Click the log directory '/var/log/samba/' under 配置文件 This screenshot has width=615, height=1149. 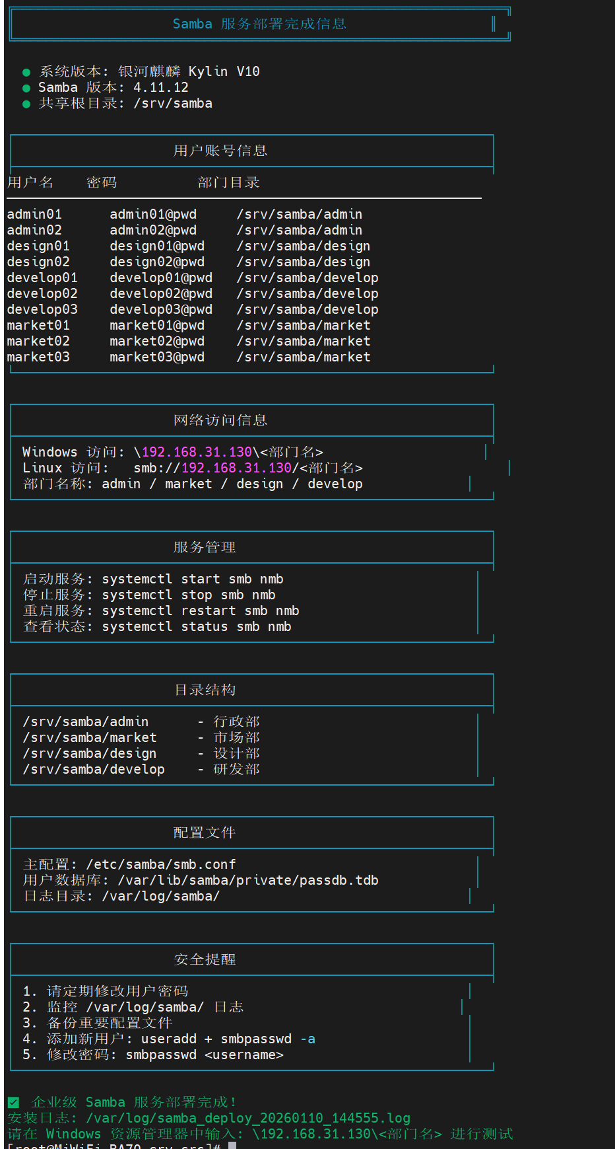tap(161, 896)
